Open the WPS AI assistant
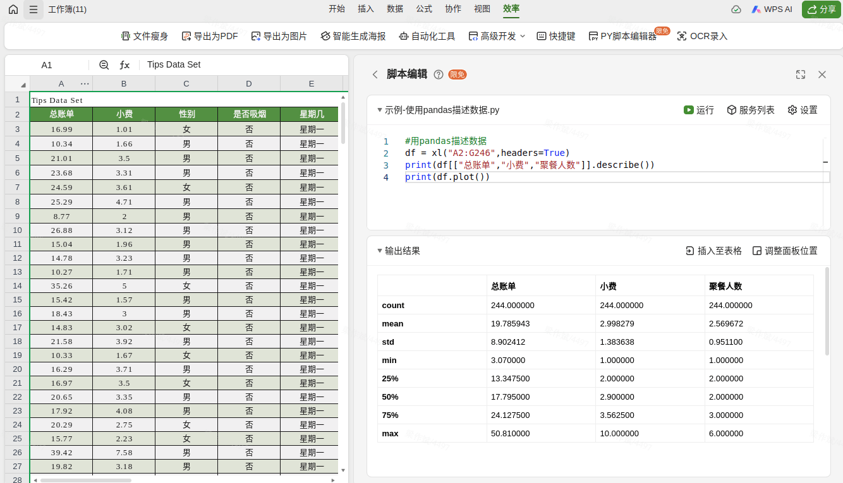This screenshot has width=843, height=483. click(772, 9)
